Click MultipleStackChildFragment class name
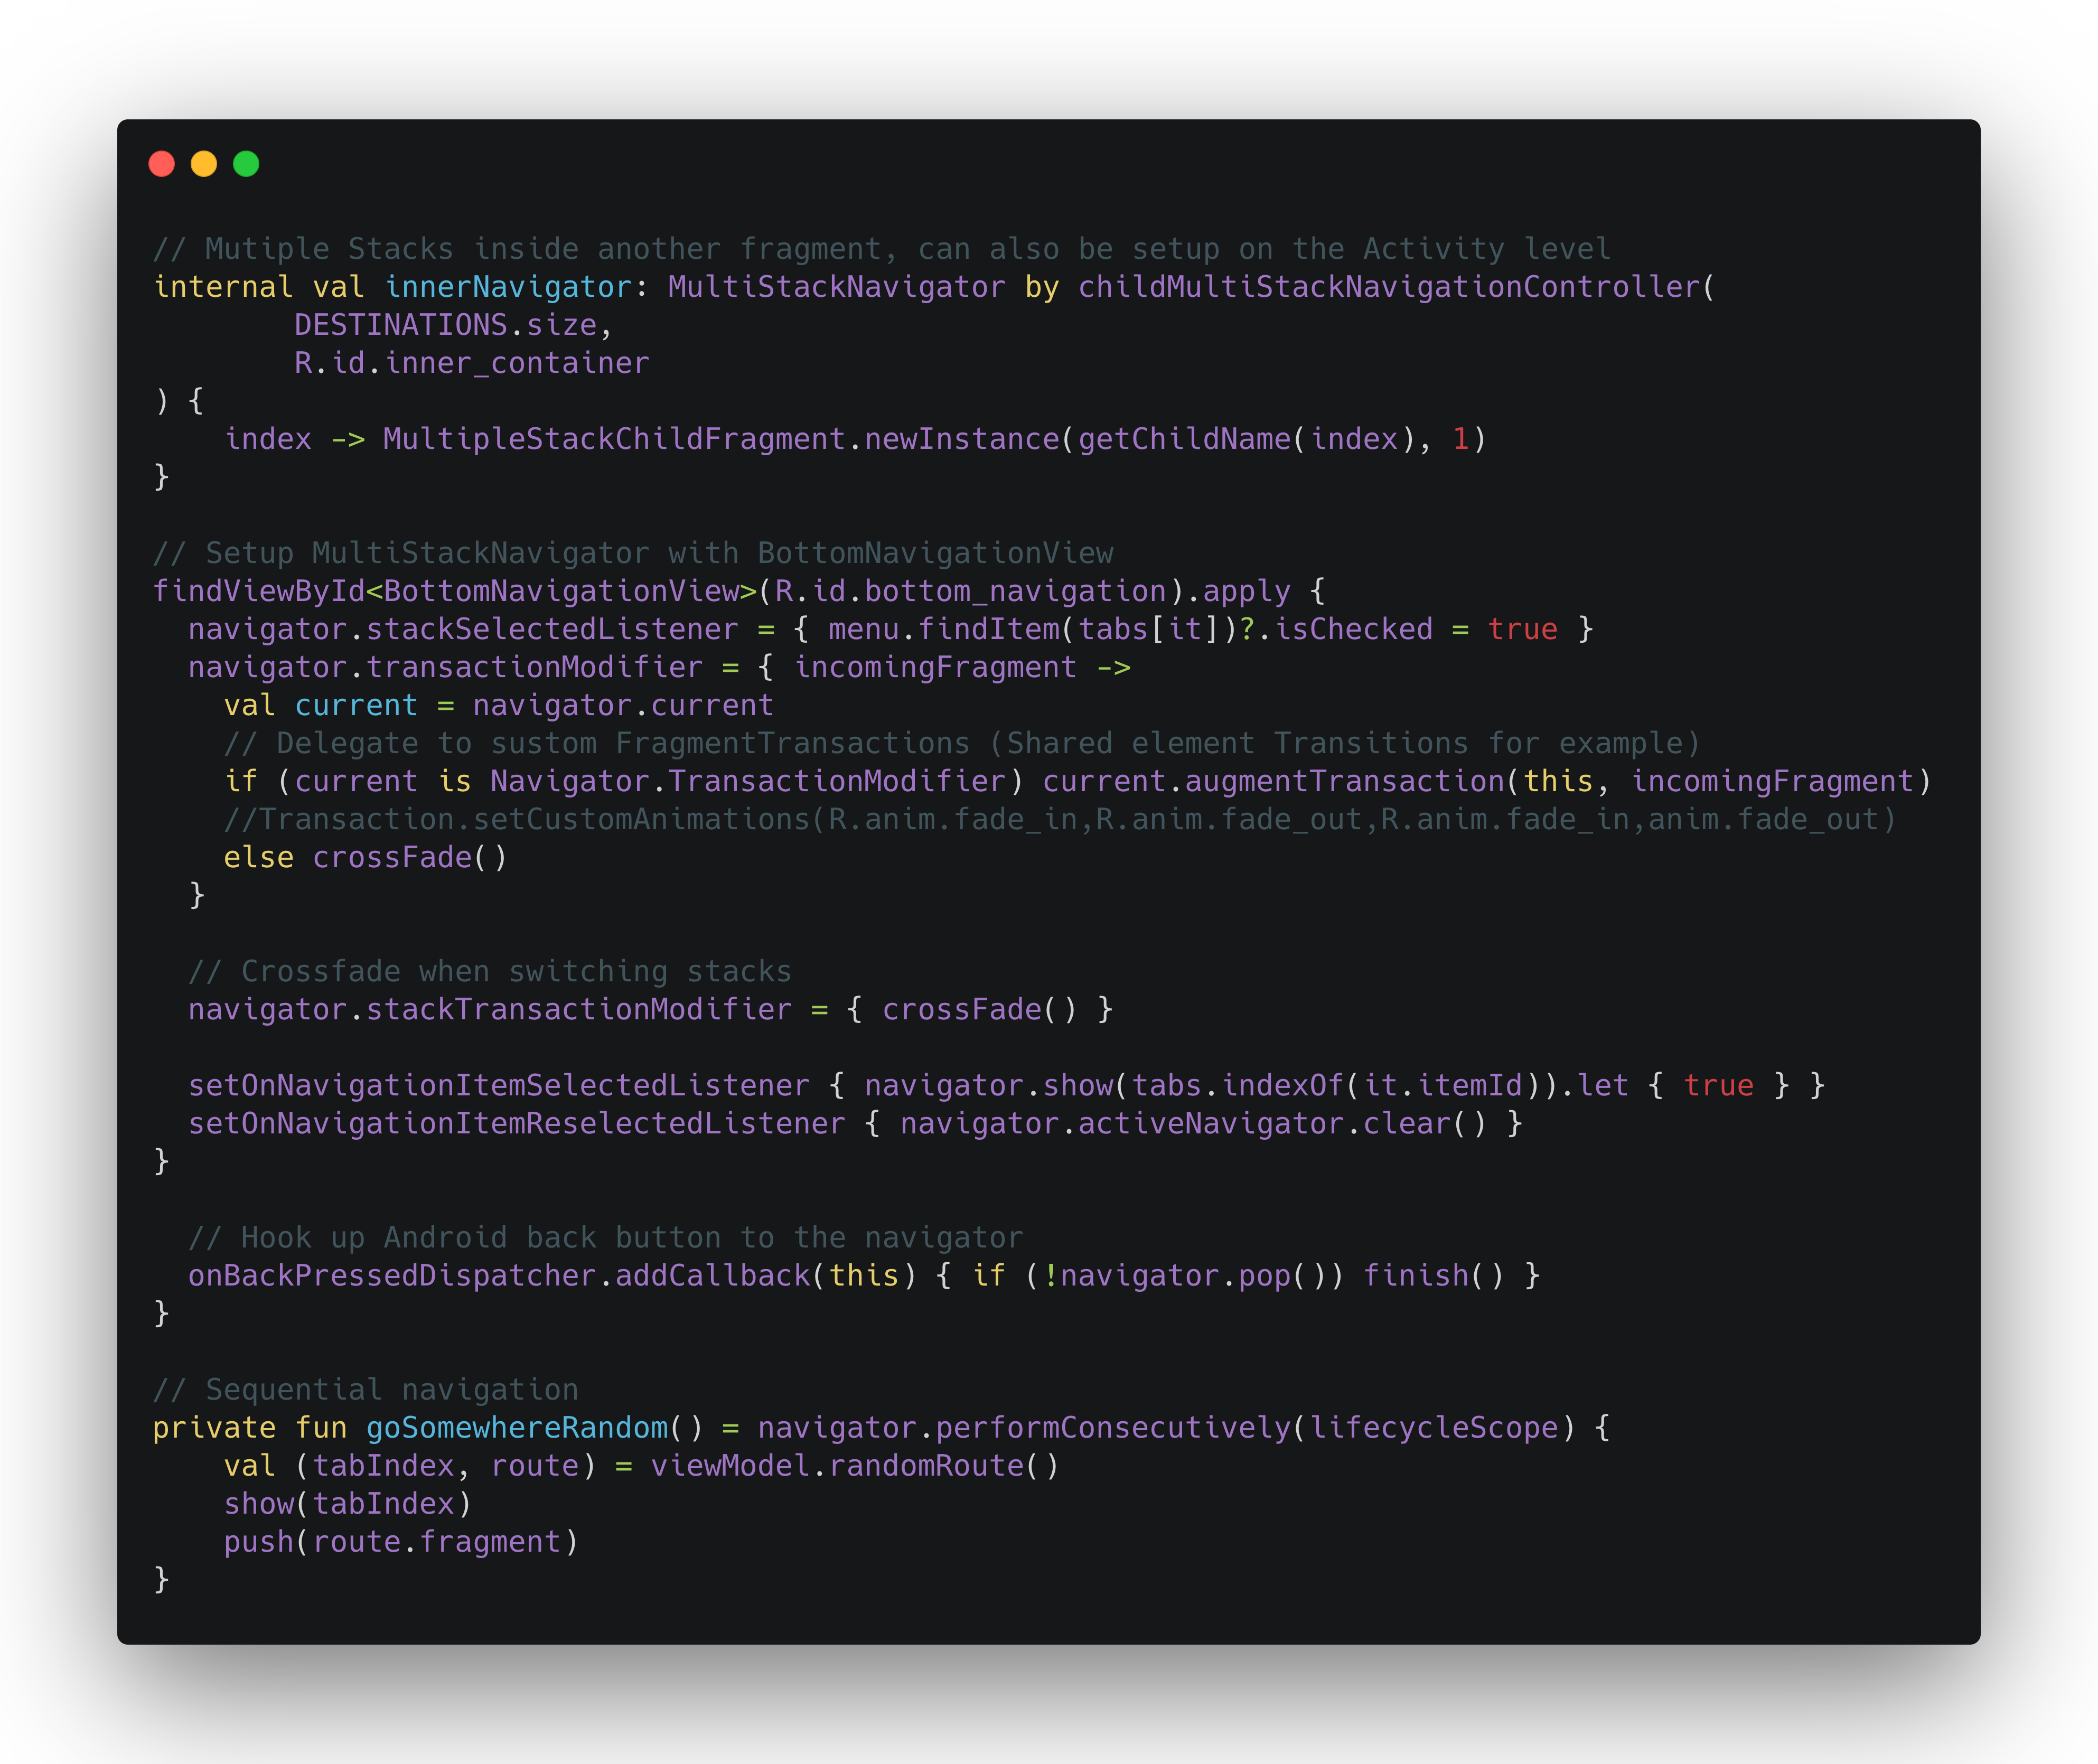This screenshot has width=2098, height=1764. 614,439
